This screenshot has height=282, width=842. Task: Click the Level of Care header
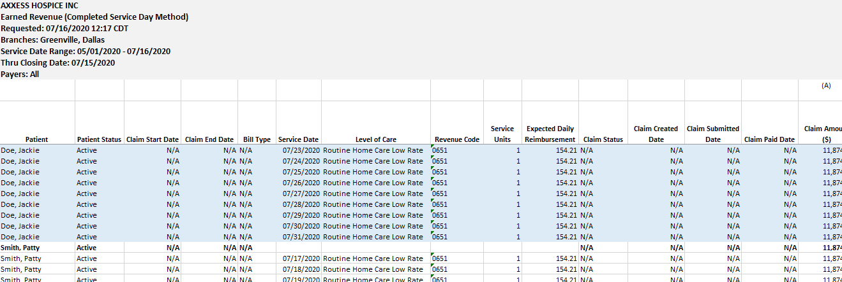pos(376,139)
